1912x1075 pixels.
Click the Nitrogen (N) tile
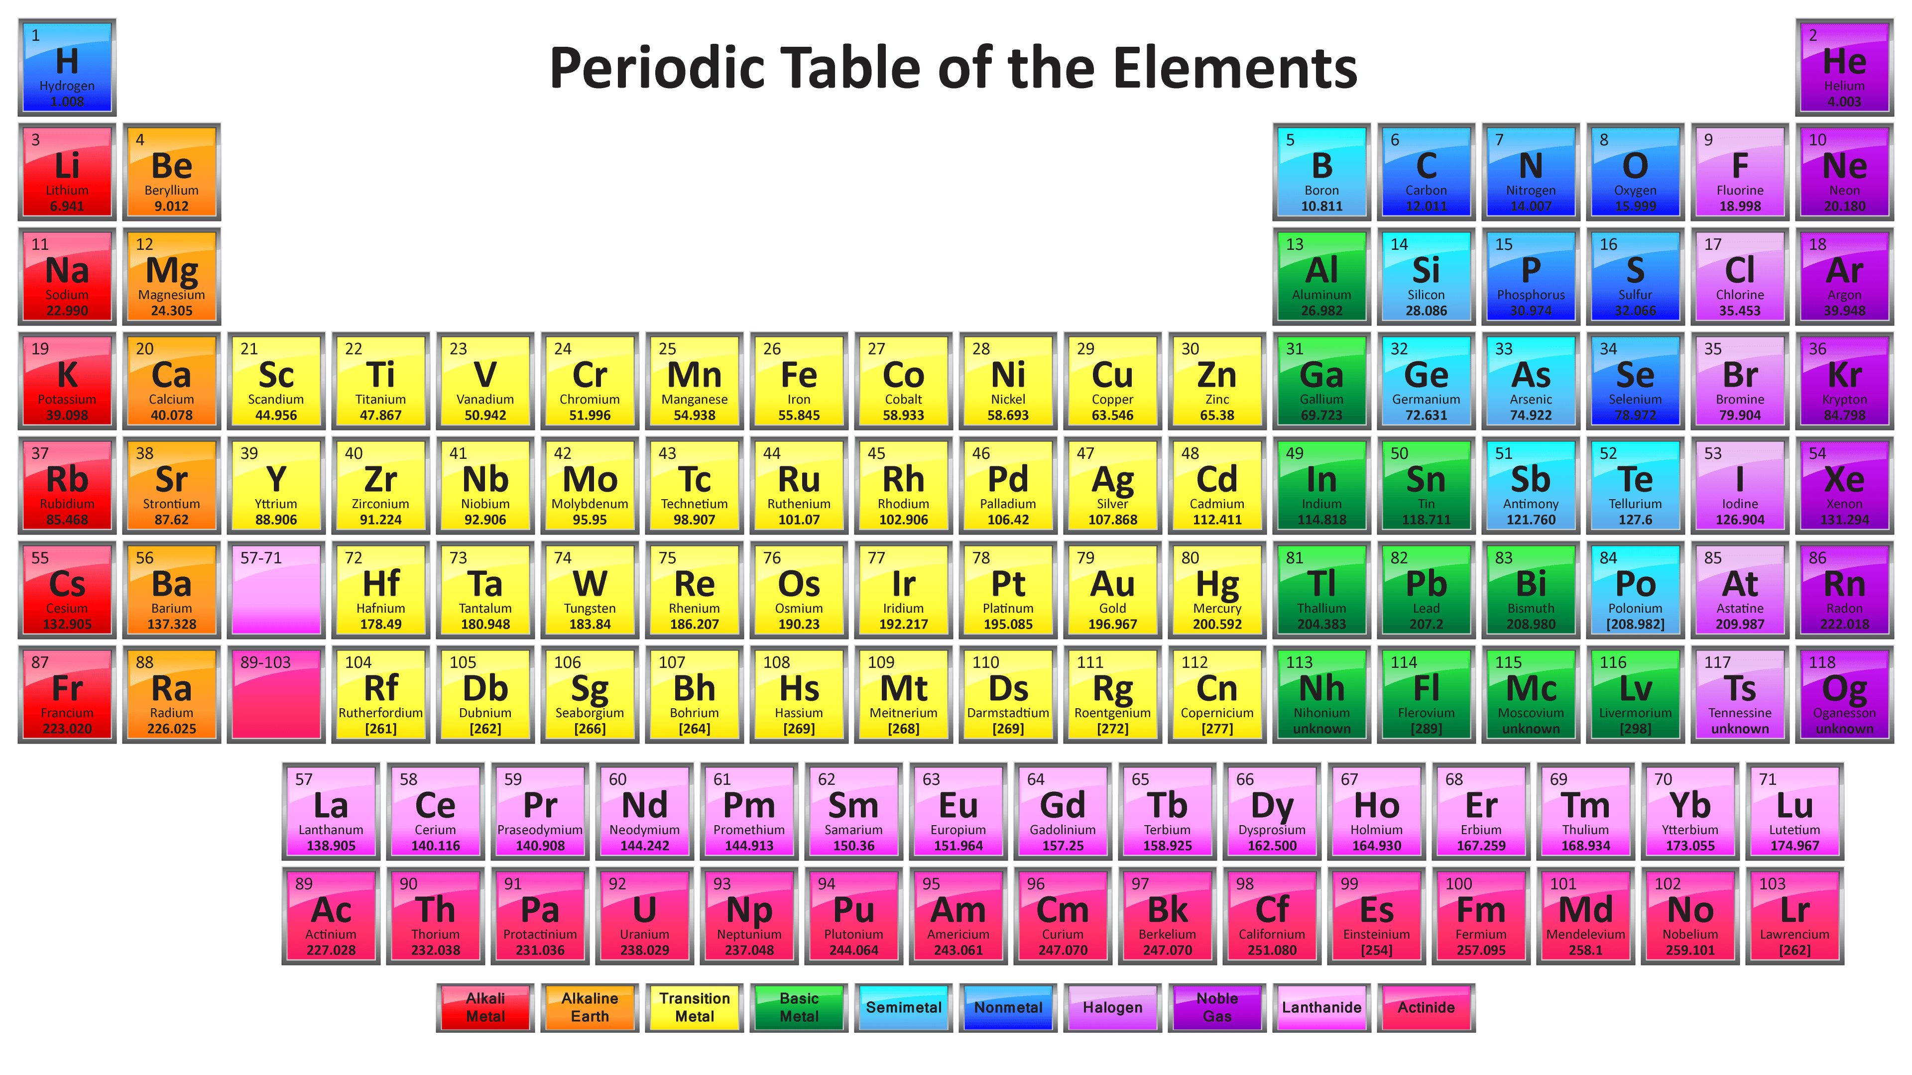point(1531,172)
